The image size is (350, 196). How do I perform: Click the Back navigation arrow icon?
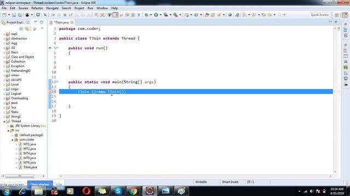(x=270, y=15)
